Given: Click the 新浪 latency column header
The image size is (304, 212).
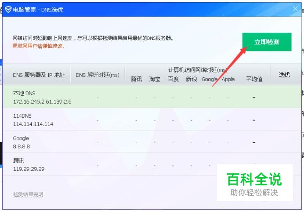Looking at the screenshot, I should (x=192, y=79).
